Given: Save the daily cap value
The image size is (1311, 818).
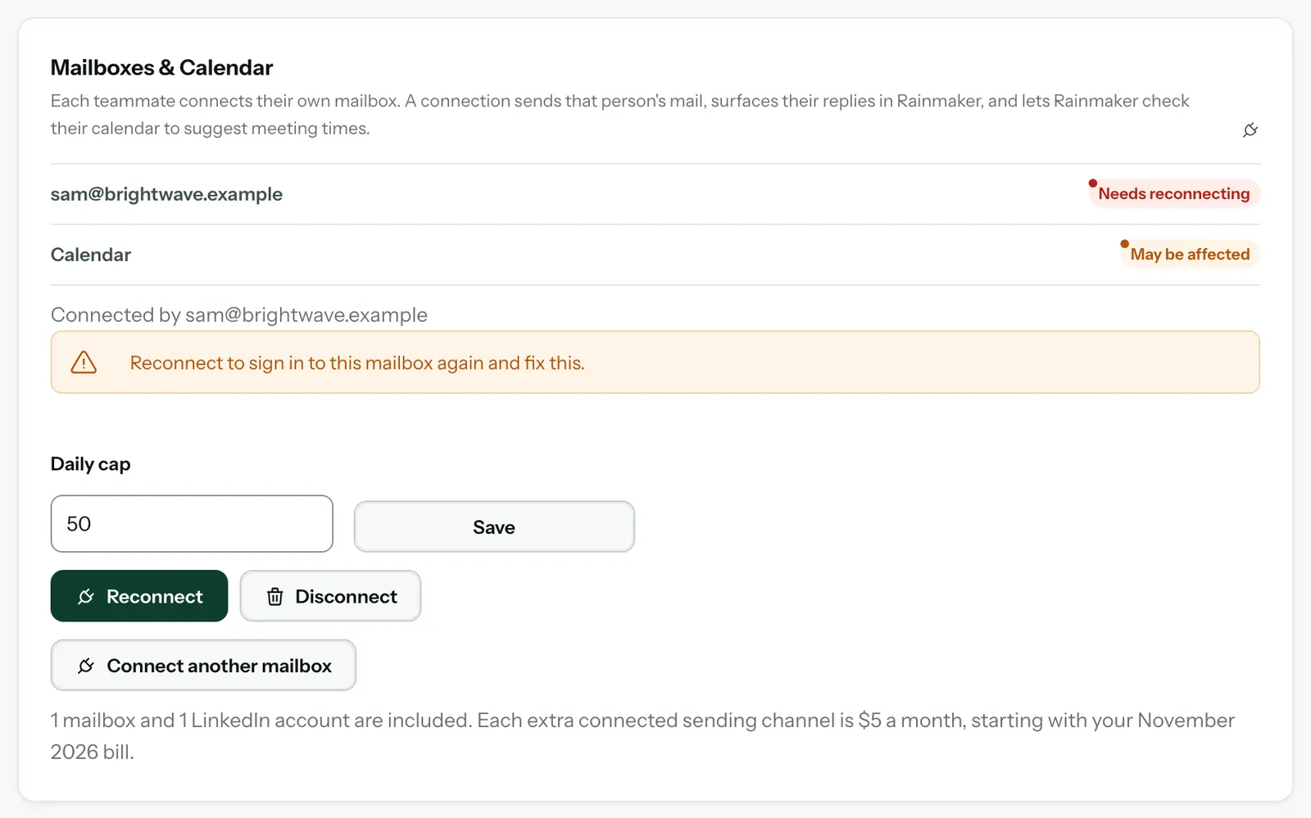Looking at the screenshot, I should click(494, 527).
